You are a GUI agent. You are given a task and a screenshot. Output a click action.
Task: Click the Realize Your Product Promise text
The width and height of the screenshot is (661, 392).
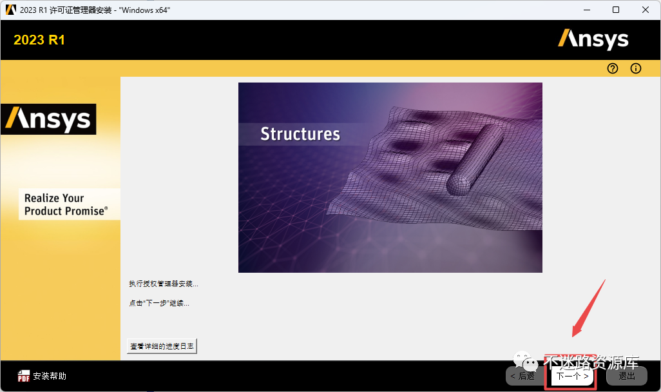click(66, 204)
